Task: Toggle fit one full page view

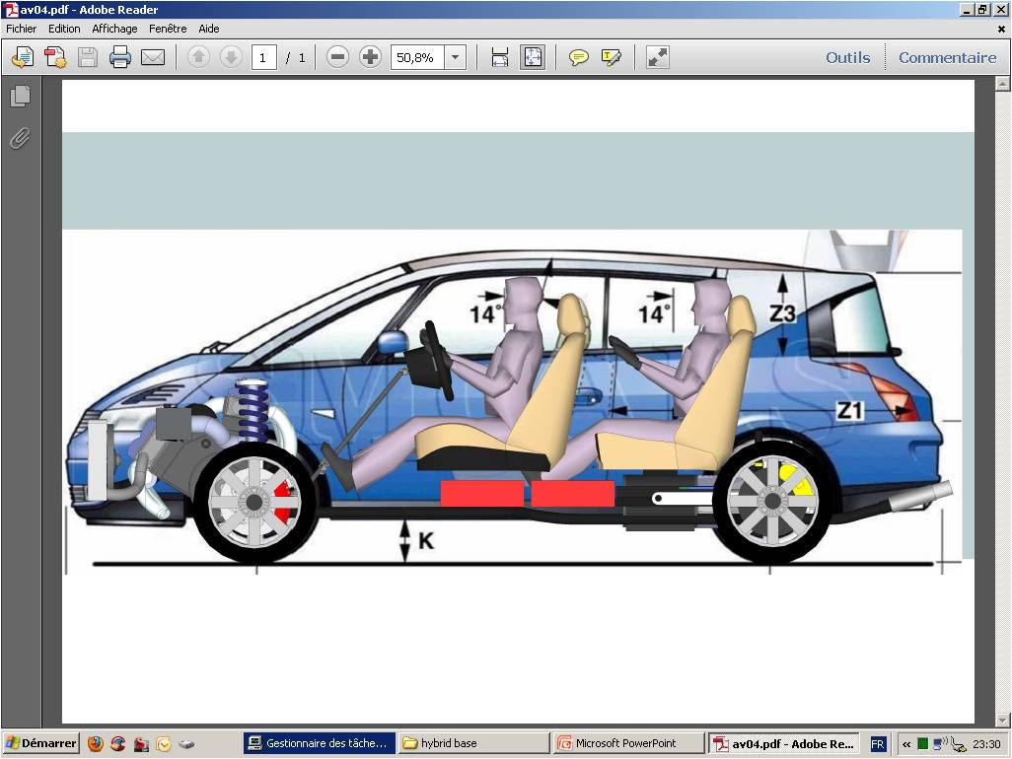Action: 533,57
